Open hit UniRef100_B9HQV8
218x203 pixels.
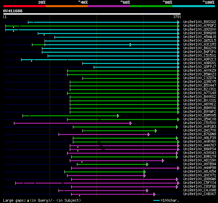(200, 33)
